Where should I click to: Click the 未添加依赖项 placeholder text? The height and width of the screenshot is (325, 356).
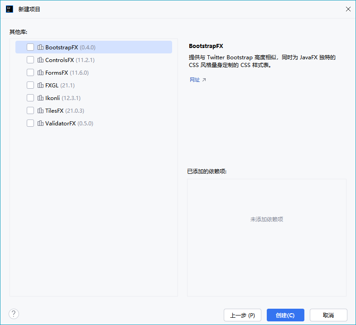click(x=266, y=219)
